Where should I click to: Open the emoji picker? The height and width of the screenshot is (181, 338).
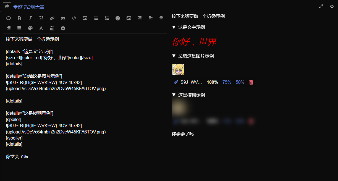(x=118, y=18)
